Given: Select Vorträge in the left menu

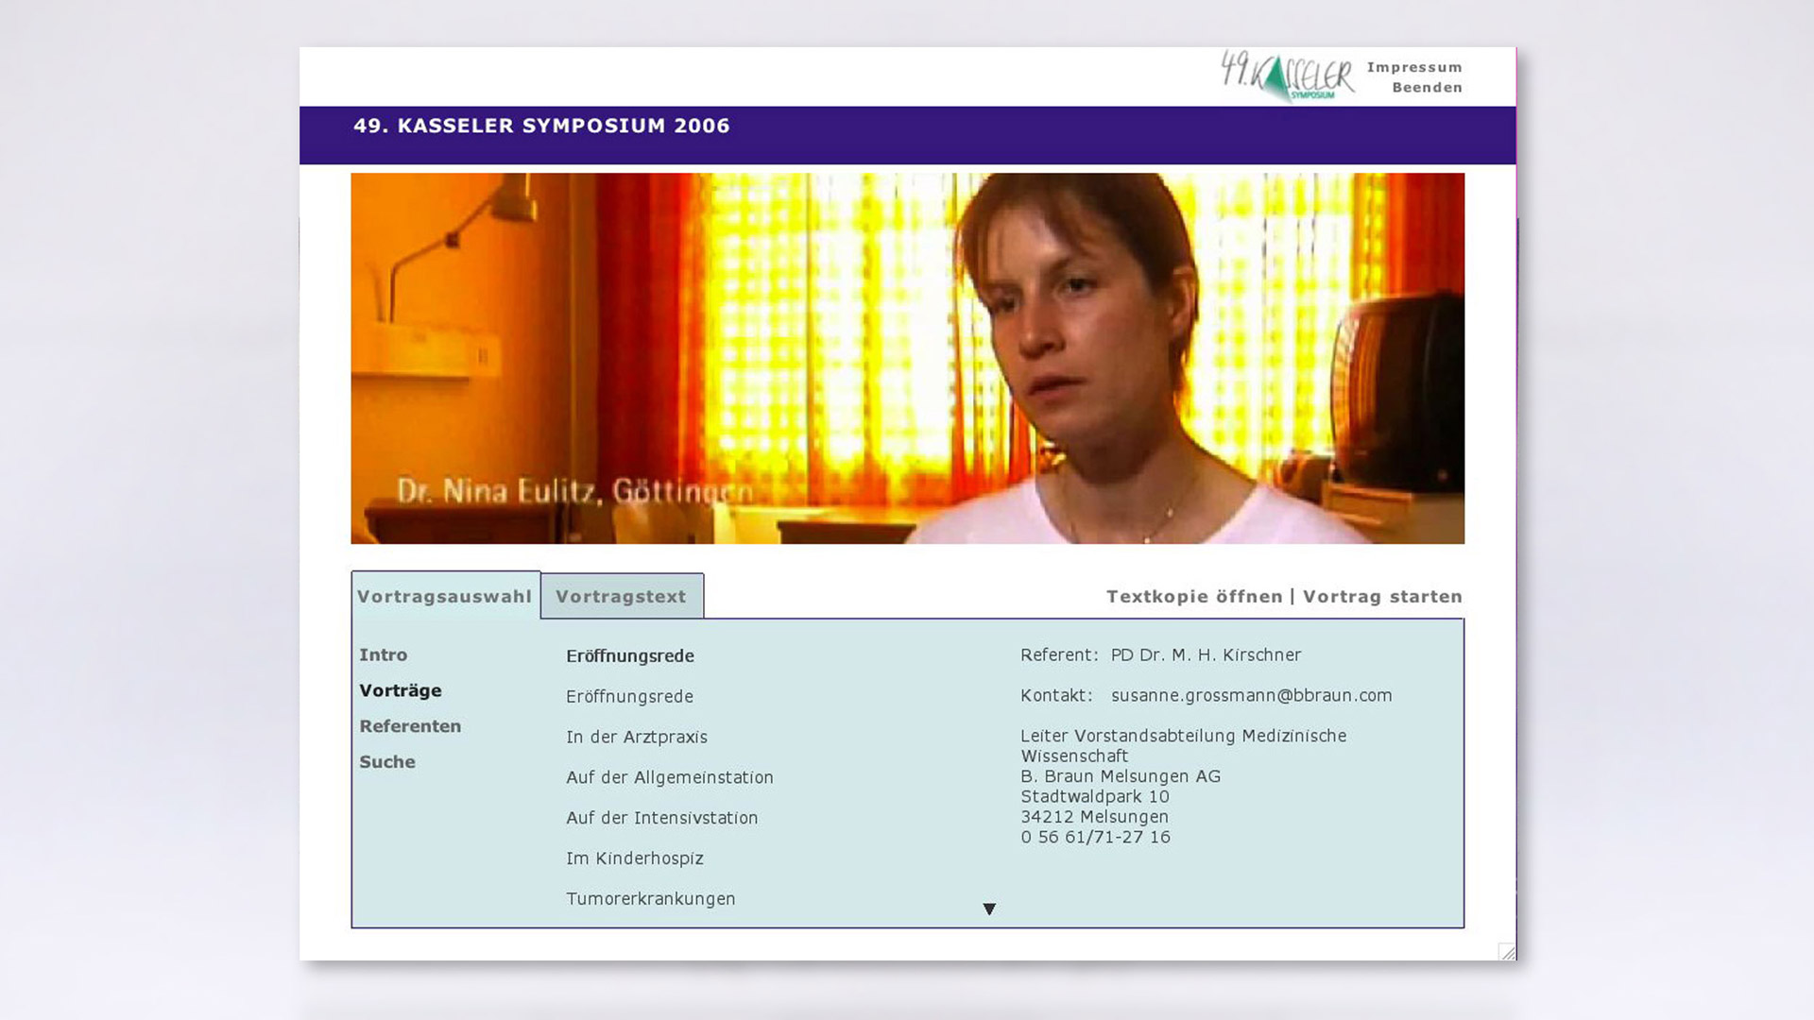Looking at the screenshot, I should pyautogui.click(x=401, y=691).
